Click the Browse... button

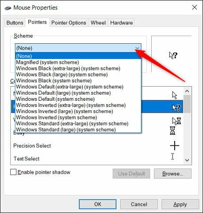pos(172,174)
